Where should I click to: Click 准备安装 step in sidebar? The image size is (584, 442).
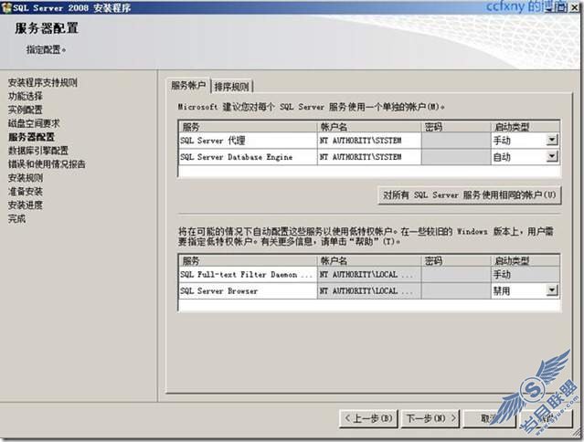(26, 192)
